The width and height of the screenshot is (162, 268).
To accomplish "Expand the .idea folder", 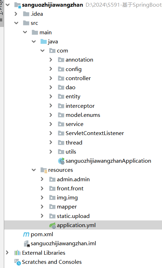I will [16, 14].
